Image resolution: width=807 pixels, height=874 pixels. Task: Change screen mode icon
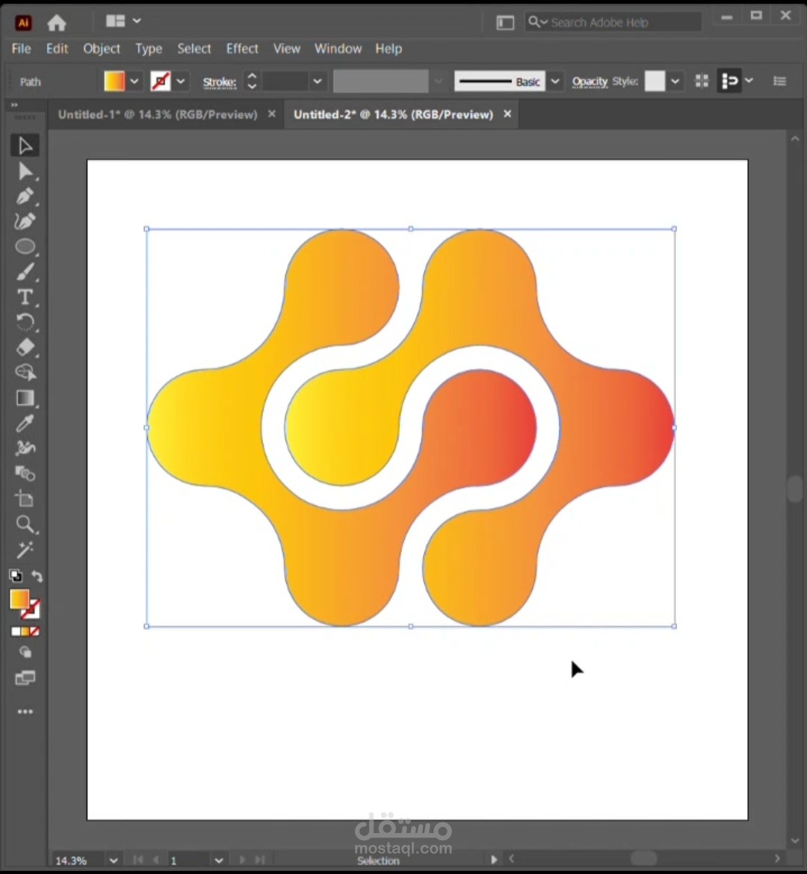pos(25,678)
